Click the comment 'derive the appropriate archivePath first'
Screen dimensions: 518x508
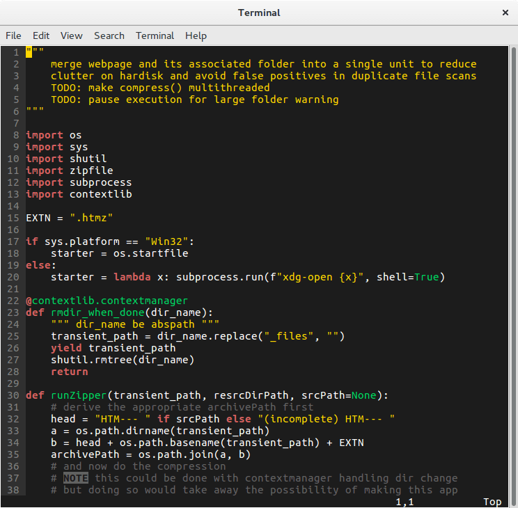pos(182,407)
